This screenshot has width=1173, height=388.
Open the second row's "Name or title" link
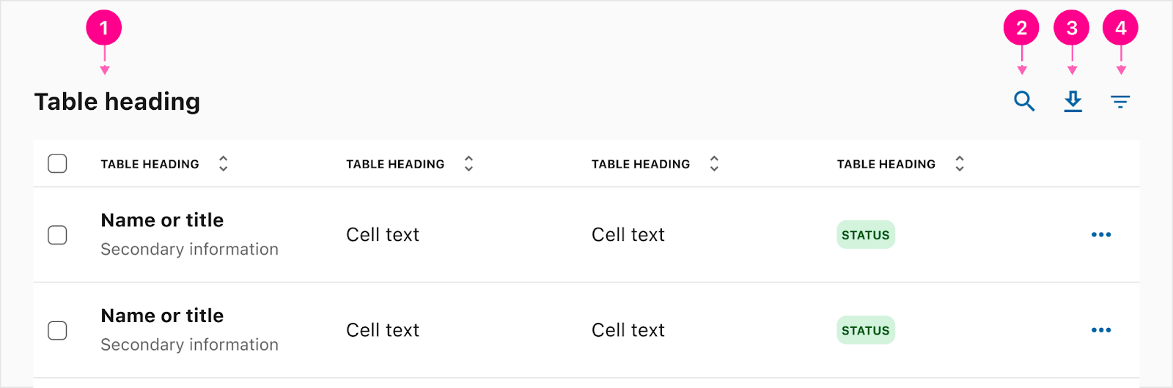click(162, 316)
